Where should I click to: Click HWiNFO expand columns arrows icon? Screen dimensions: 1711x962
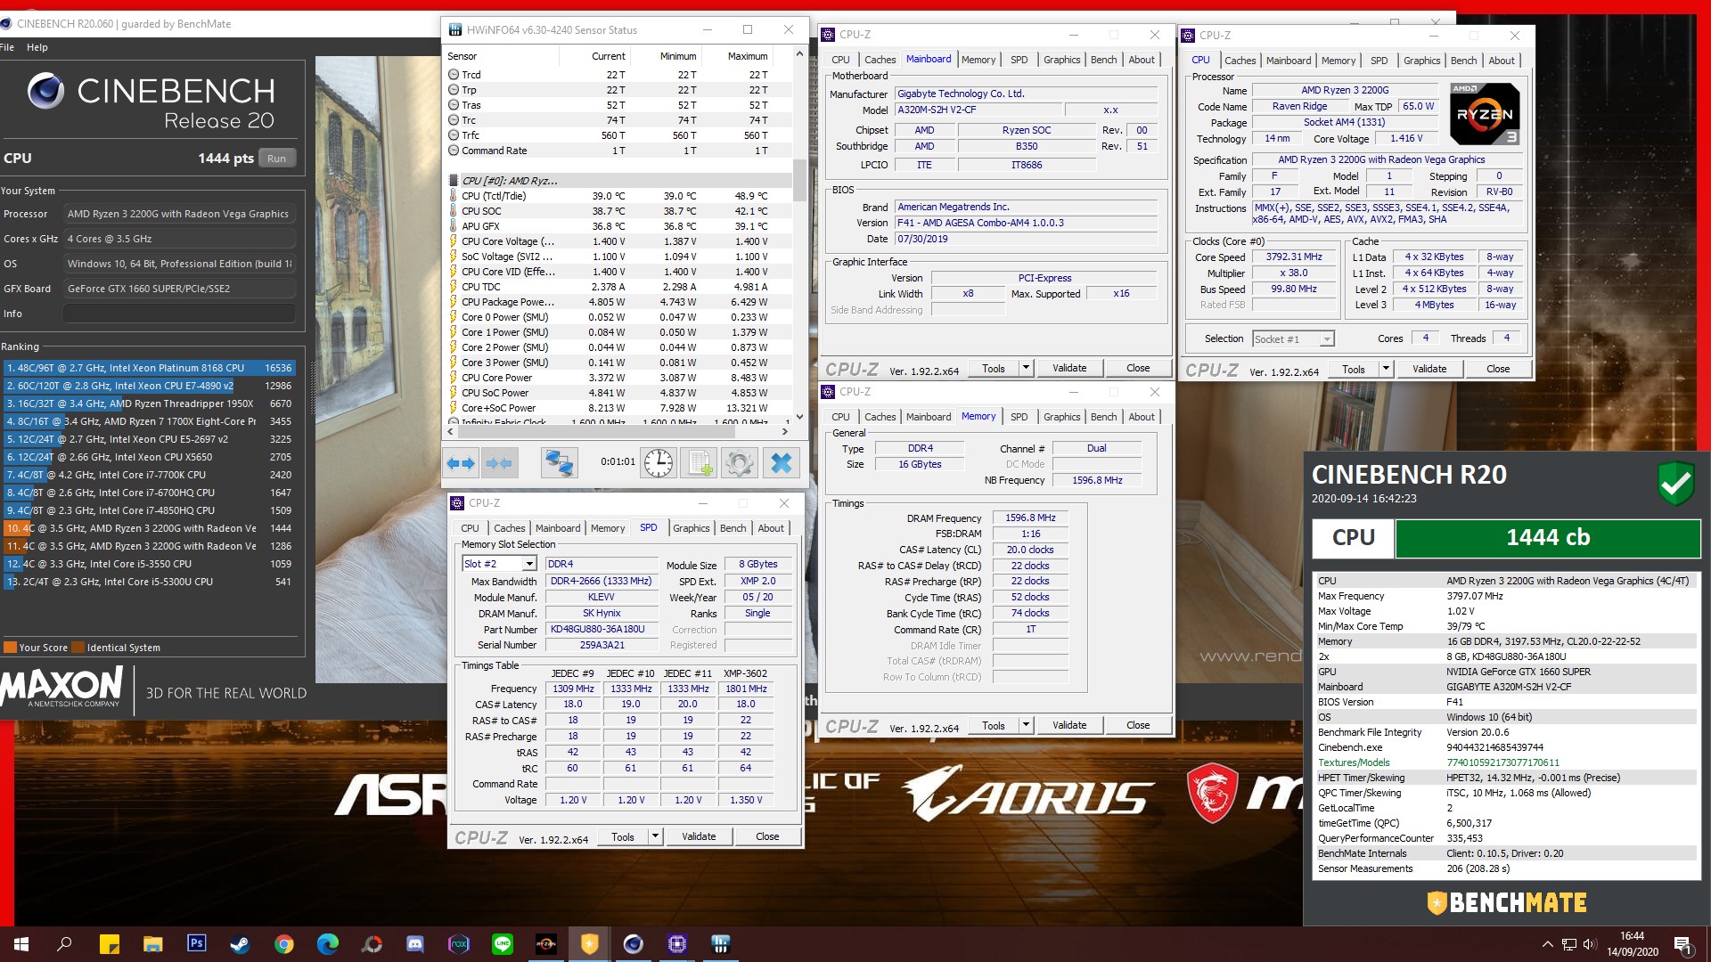point(461,463)
